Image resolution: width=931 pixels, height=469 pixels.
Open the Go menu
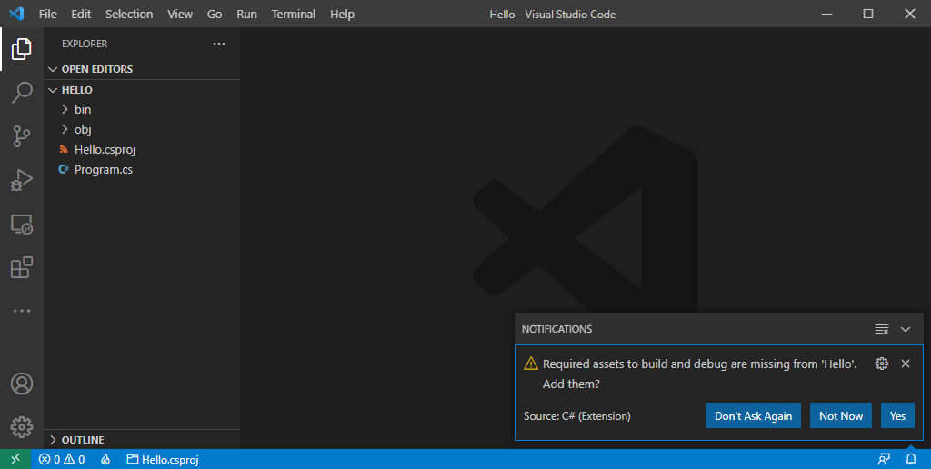(215, 14)
